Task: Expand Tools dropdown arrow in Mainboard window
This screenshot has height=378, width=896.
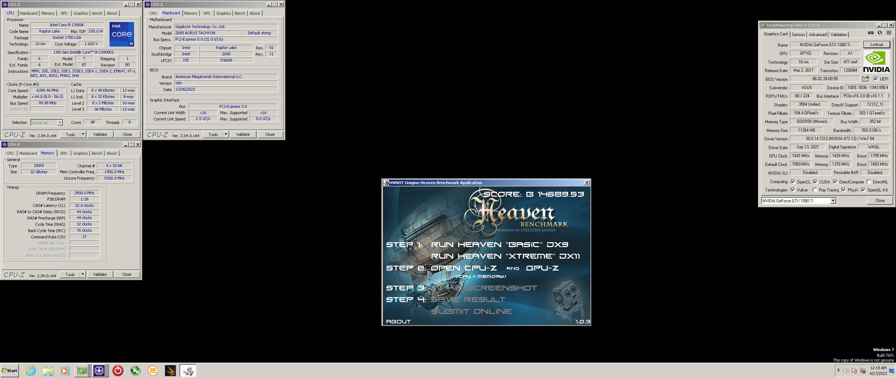Action: [x=226, y=134]
